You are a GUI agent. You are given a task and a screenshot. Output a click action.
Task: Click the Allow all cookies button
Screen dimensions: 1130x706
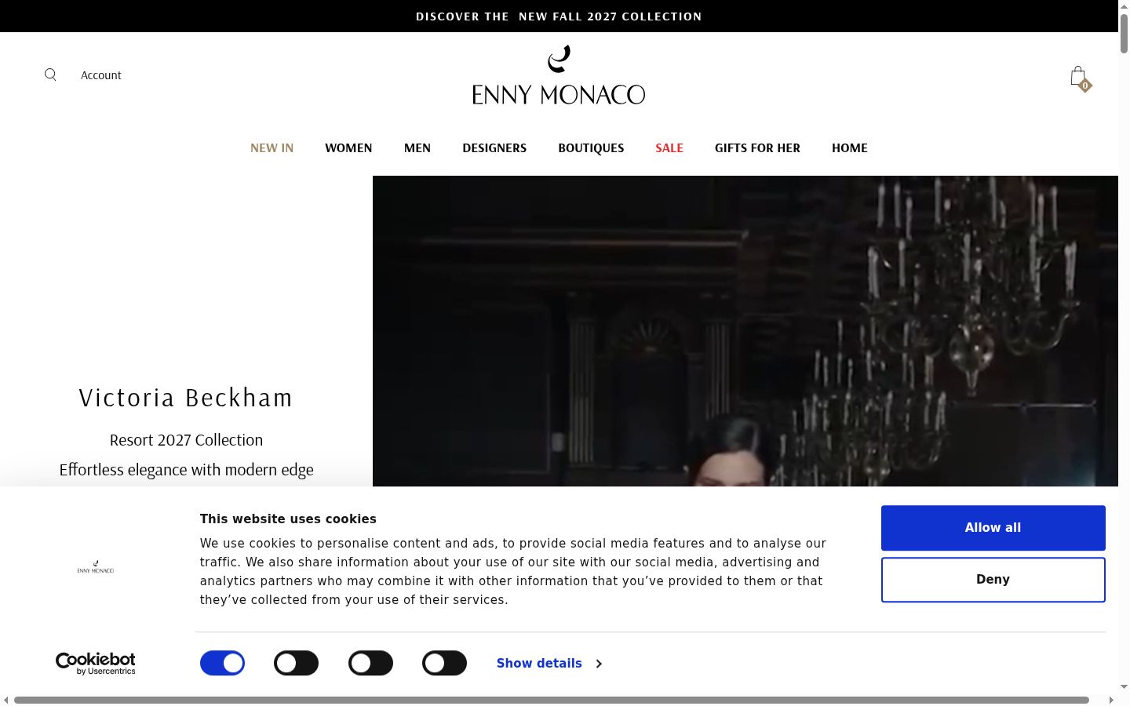tap(993, 528)
